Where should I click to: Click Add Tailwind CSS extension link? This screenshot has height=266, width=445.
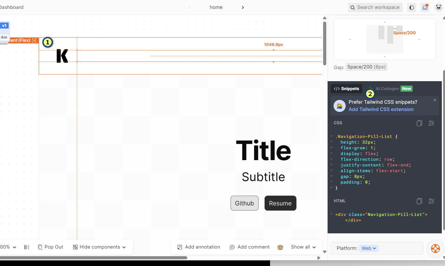381,109
